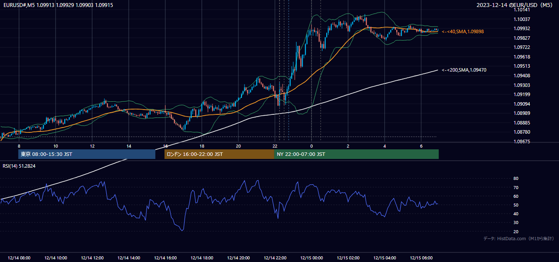Viewport: 559px width, 262px height.
Task: Click price level 1.10037 on axis
Action: click(x=522, y=19)
